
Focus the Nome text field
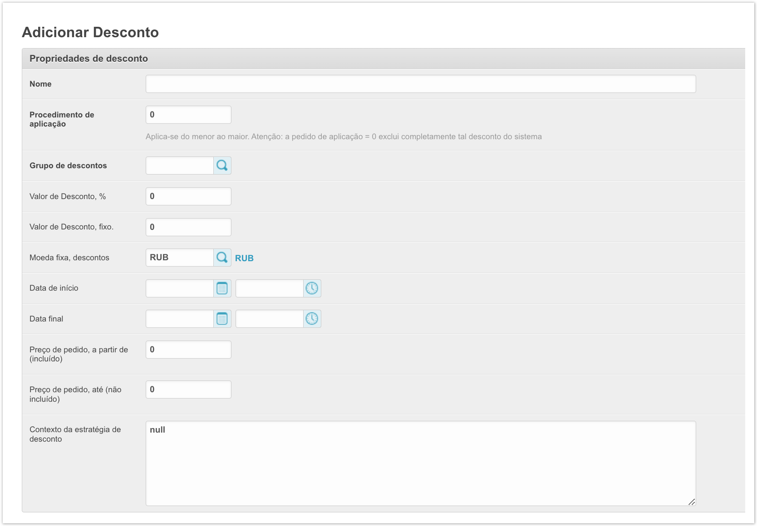tap(420, 84)
